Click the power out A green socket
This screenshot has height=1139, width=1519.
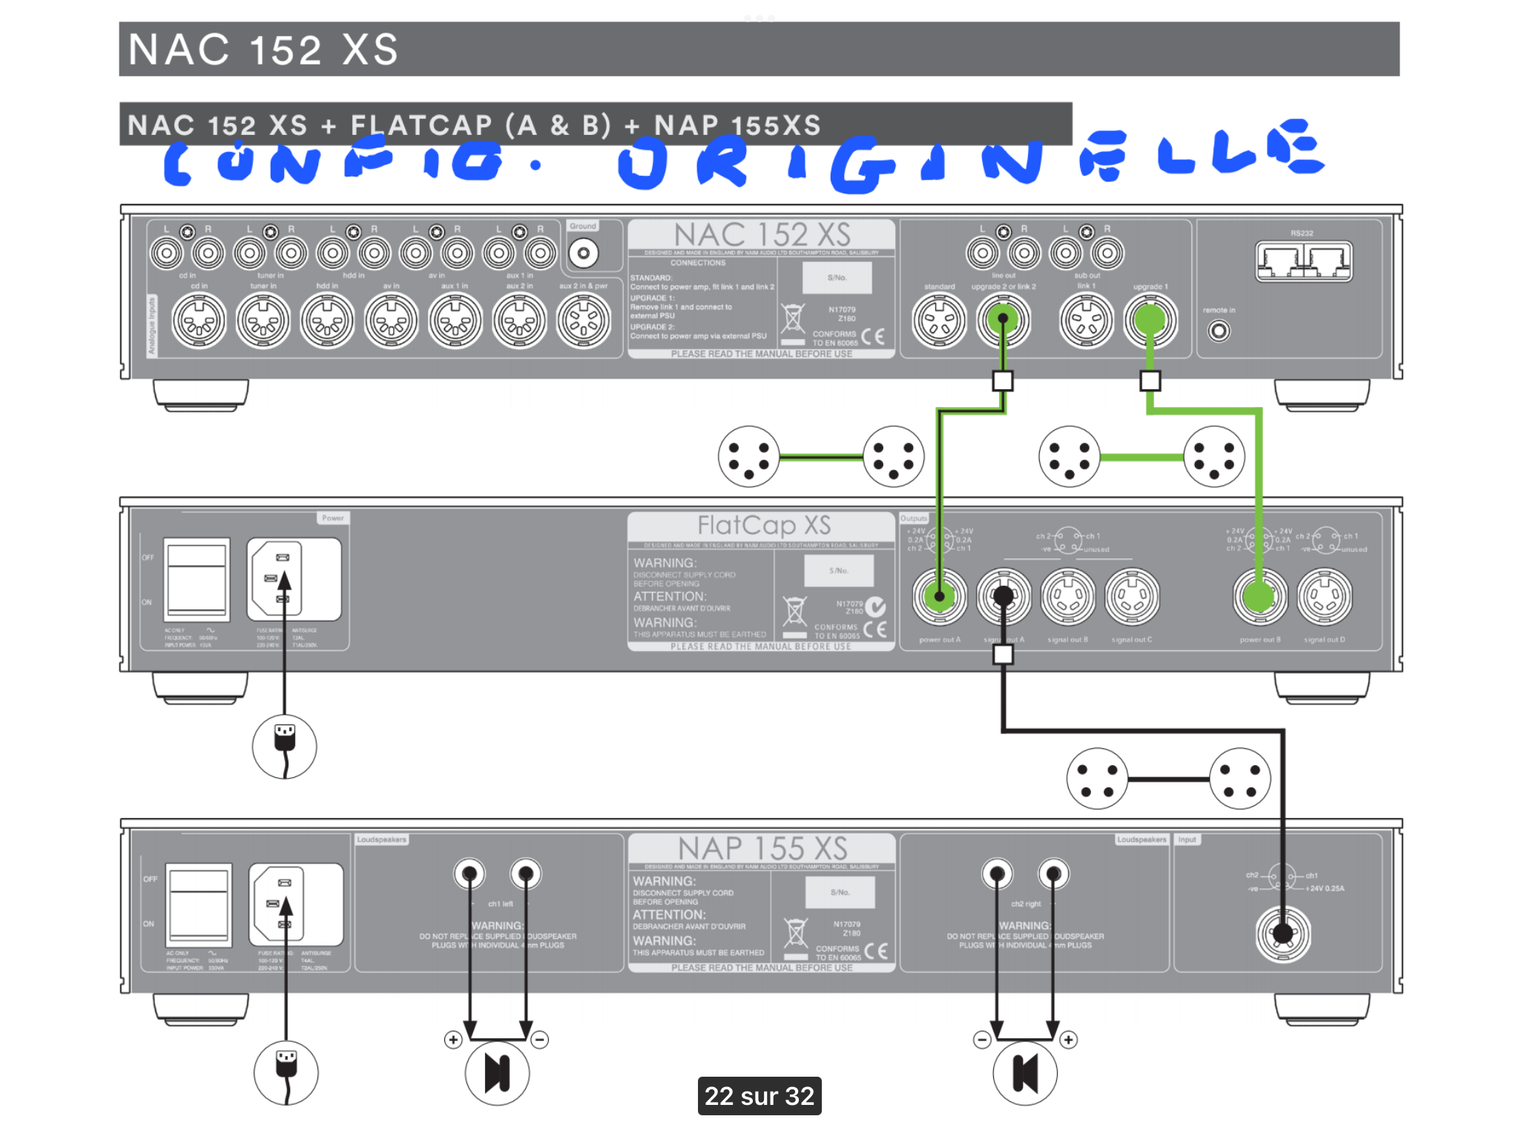point(940,595)
